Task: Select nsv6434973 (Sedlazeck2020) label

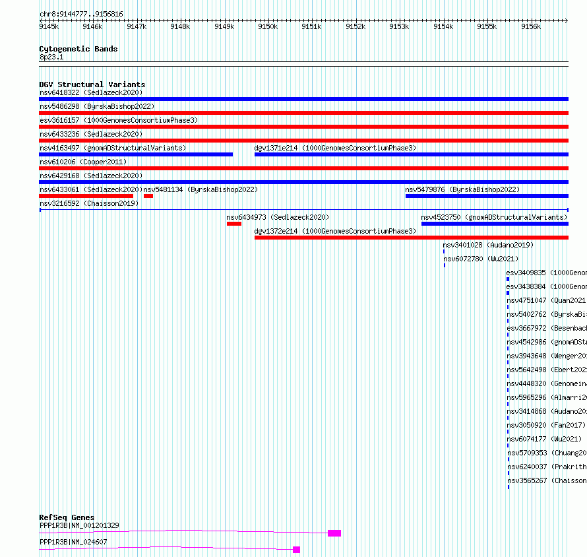Action: (278, 217)
